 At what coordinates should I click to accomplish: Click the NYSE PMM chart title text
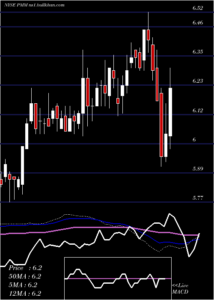point(34,5)
